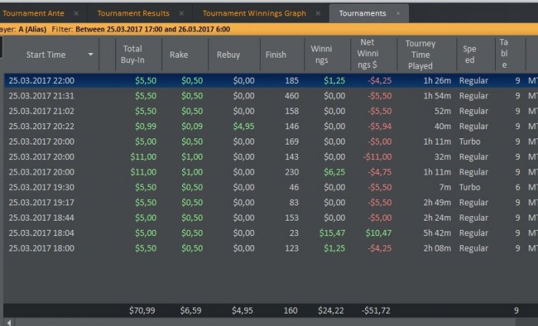Sort by the Total Buy-In column header
Screen dimensions: 538x326
coord(132,55)
